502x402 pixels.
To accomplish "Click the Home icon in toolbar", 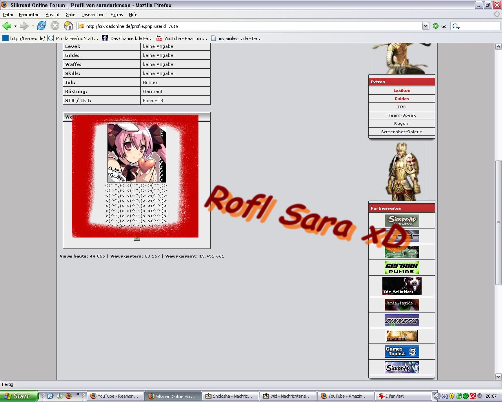I will (68, 26).
